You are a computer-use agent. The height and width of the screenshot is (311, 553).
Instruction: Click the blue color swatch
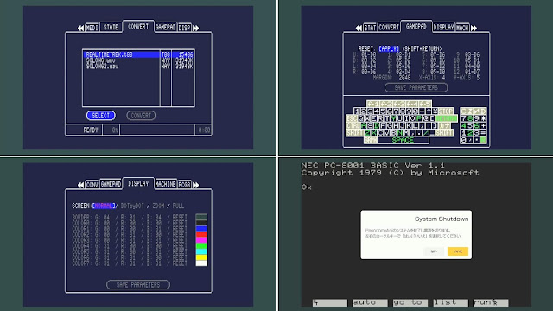(201, 229)
